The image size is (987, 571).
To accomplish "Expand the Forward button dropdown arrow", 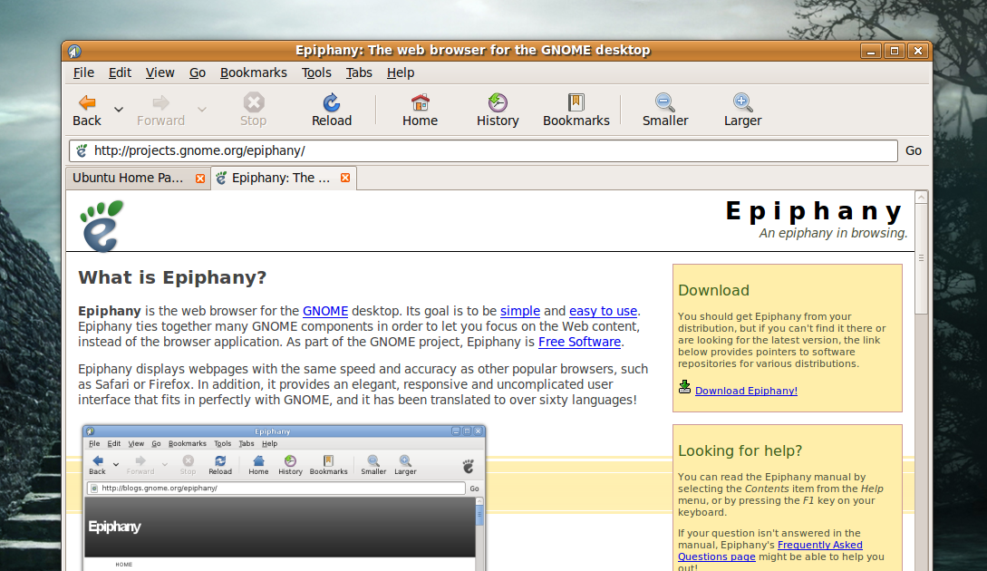I will coord(201,109).
